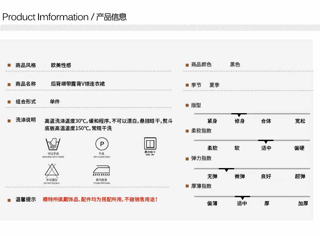Click the 偏硬 softness option
This screenshot has height=236, width=320.
[299, 148]
